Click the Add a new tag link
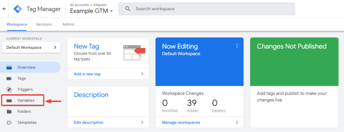The width and height of the screenshot is (344, 132). click(x=87, y=74)
